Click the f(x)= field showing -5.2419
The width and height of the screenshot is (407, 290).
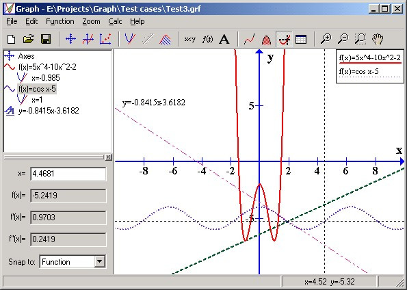pyautogui.click(x=68, y=196)
